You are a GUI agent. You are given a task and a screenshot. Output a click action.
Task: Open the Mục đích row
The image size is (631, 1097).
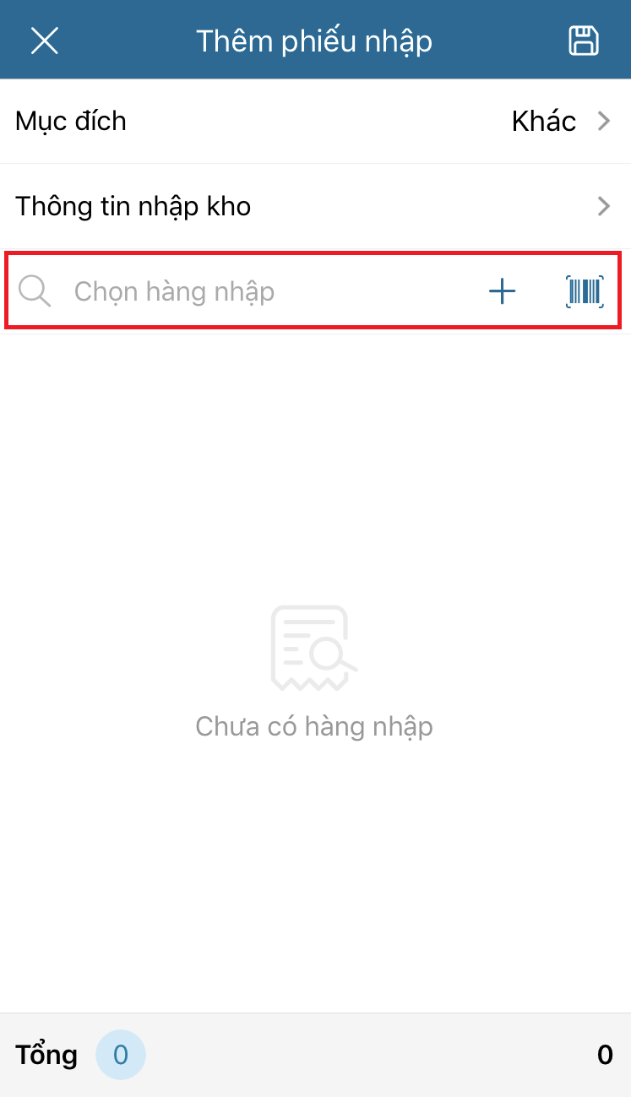tap(315, 121)
